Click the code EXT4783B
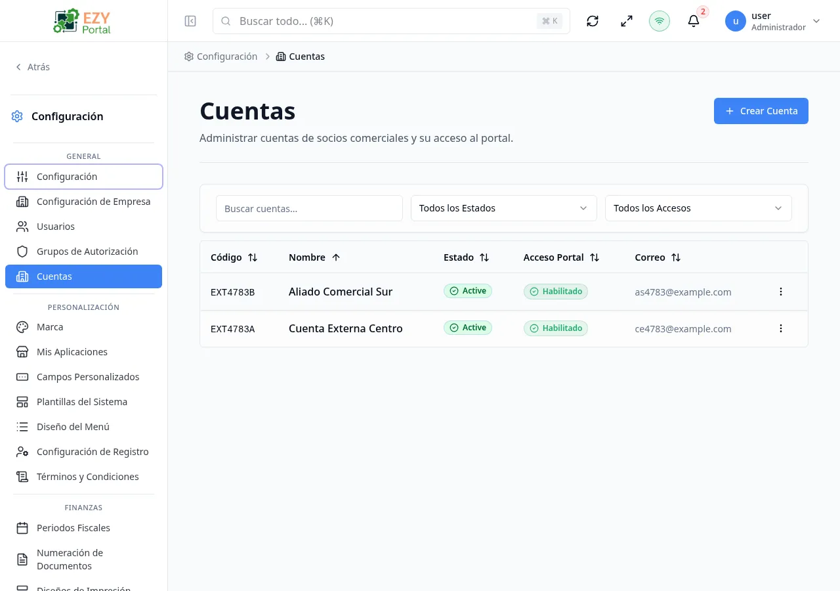 pos(233,292)
